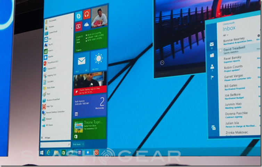The width and height of the screenshot is (262, 167).
Task: Open People icon in Mail app sidebar
Action: coord(212,67)
